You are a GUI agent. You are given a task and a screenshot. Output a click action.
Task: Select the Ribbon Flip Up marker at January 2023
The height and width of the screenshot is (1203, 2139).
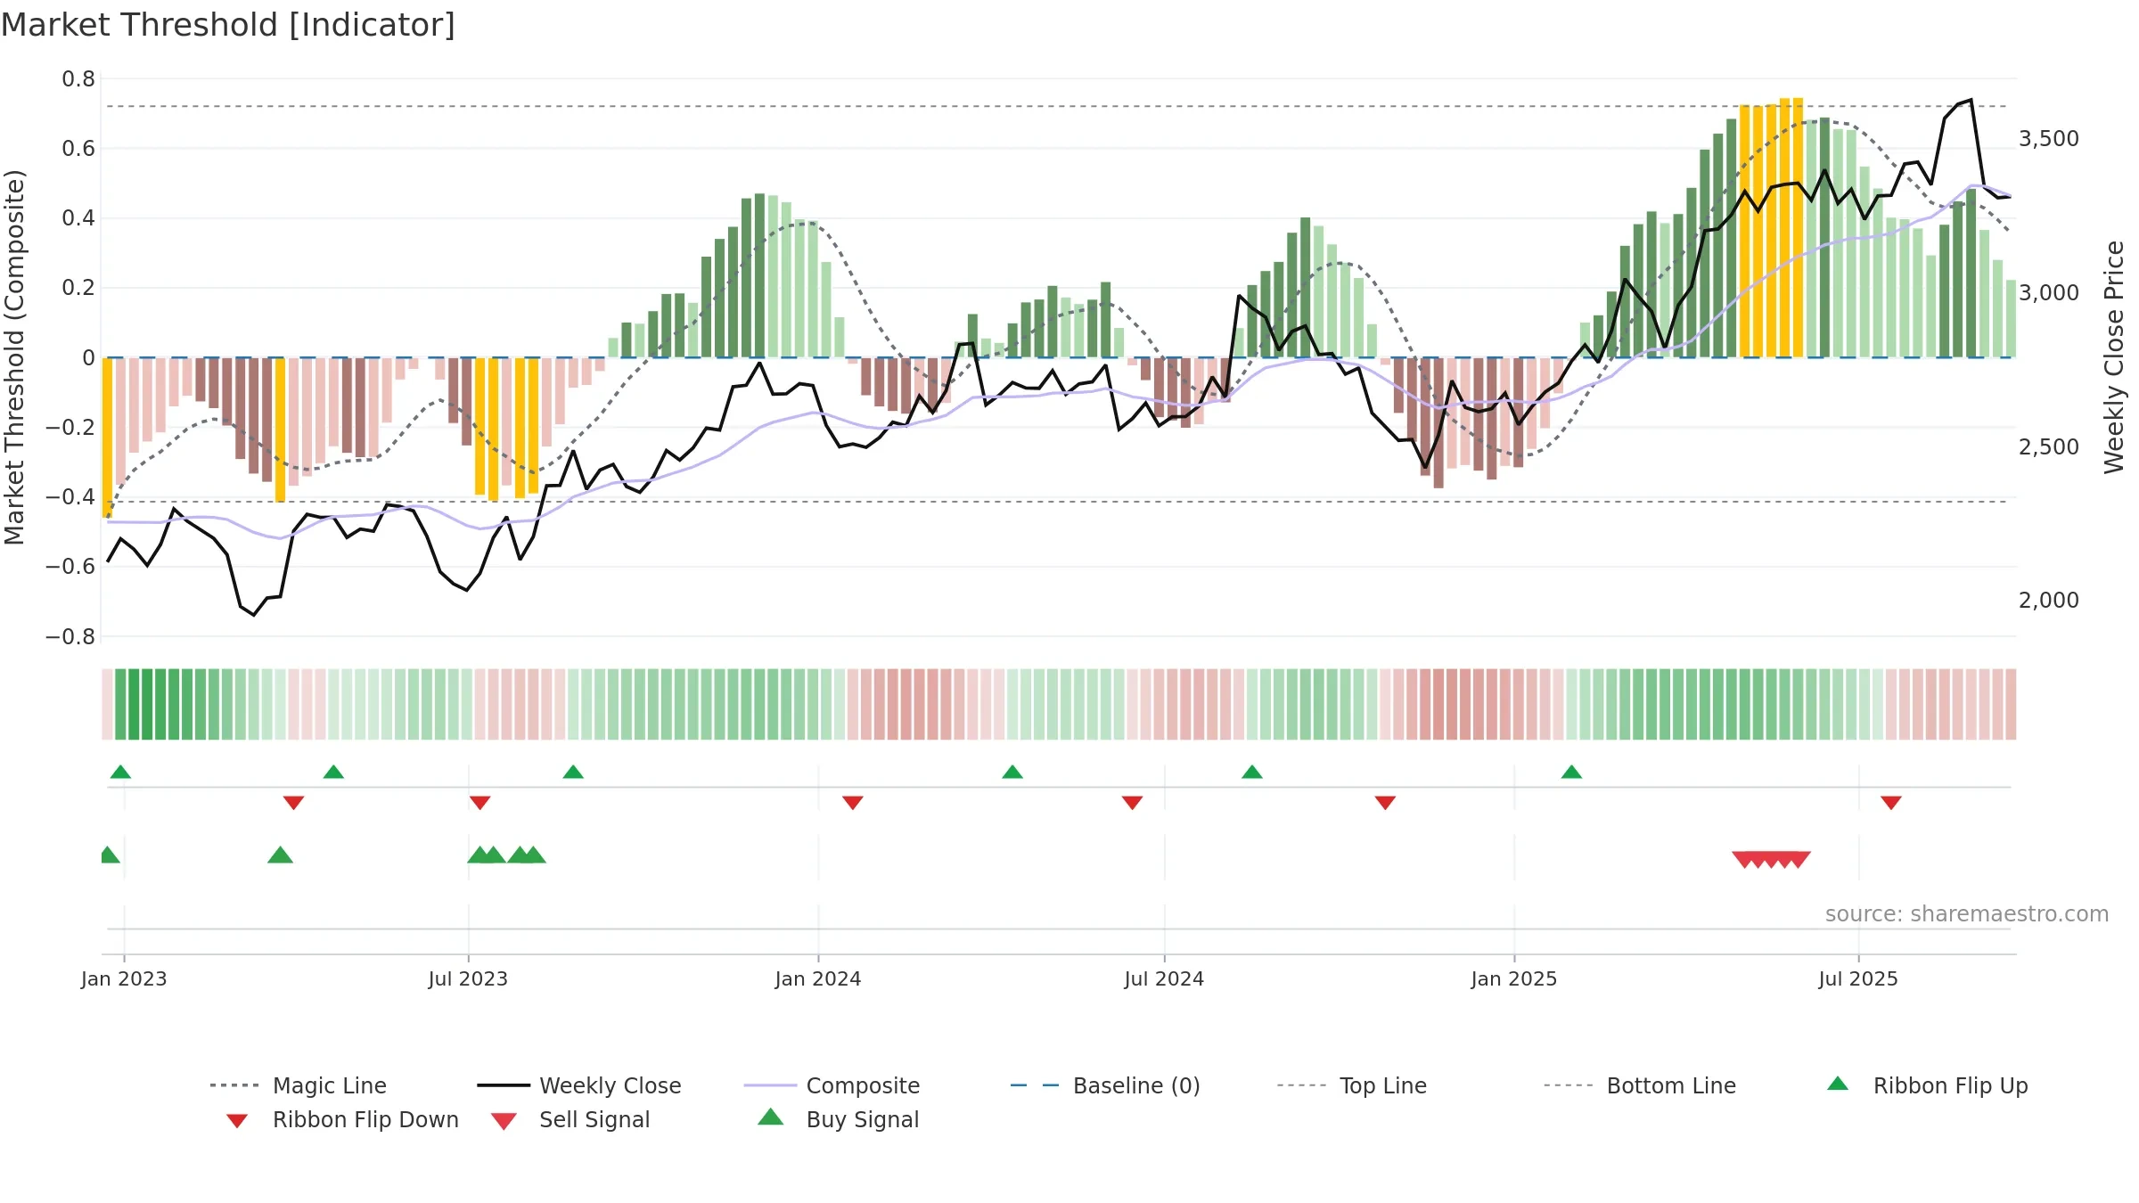pyautogui.click(x=120, y=772)
